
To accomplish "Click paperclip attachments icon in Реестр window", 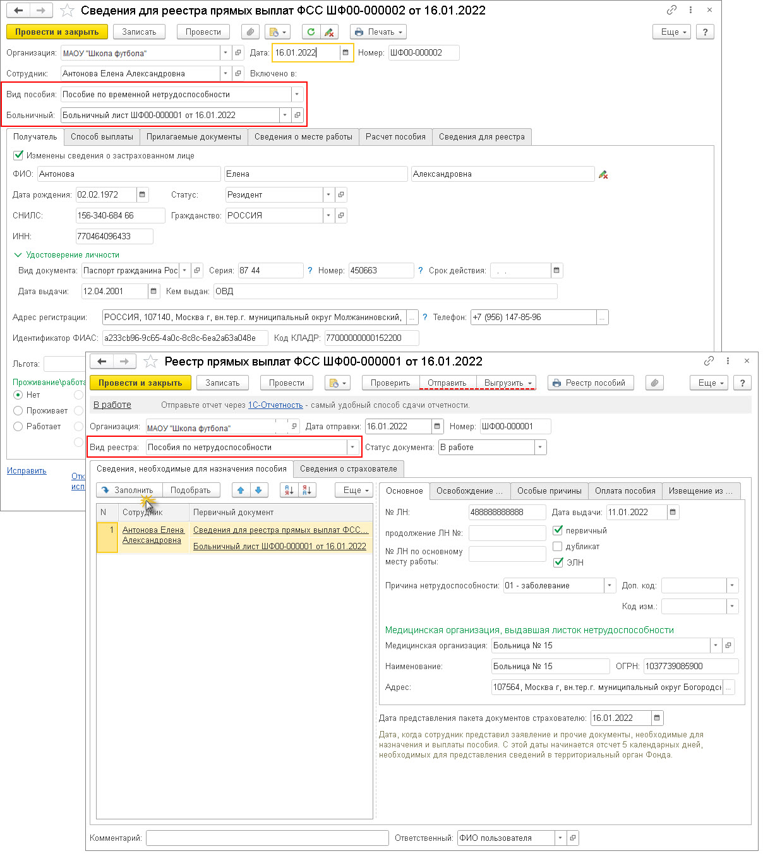I will coord(655,383).
